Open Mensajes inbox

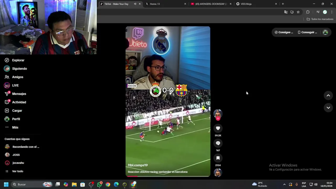click(x=15, y=94)
